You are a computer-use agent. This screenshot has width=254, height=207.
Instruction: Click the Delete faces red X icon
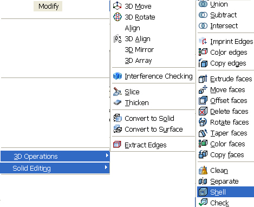[203, 111]
